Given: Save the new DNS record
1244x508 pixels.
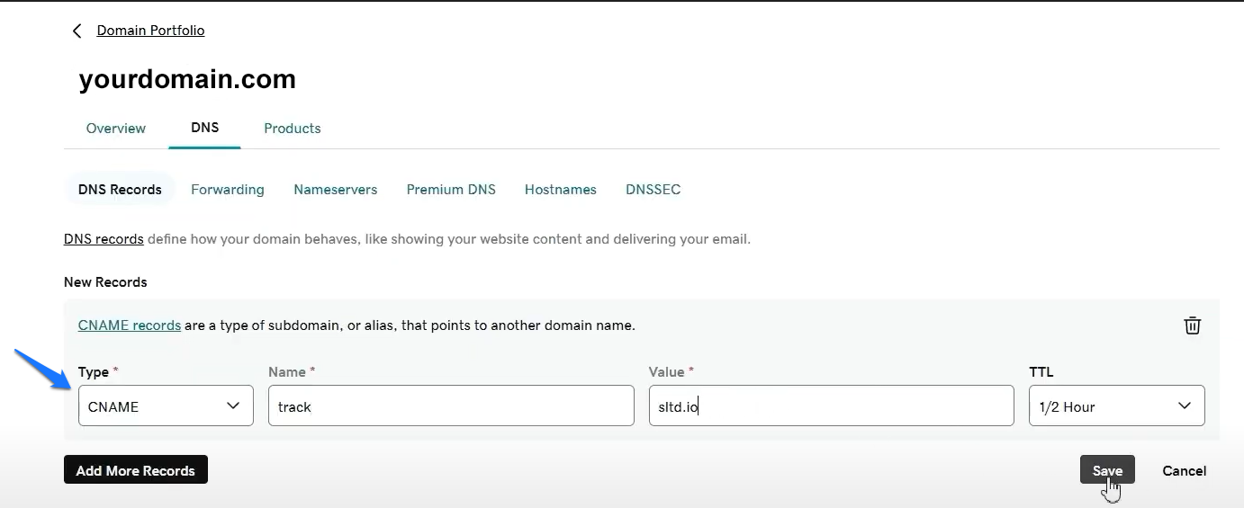Looking at the screenshot, I should click(1106, 470).
